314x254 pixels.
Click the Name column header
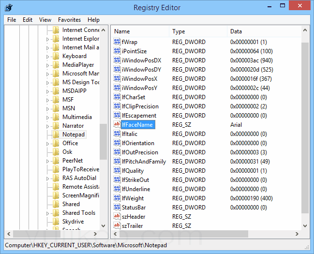[x=140, y=31]
